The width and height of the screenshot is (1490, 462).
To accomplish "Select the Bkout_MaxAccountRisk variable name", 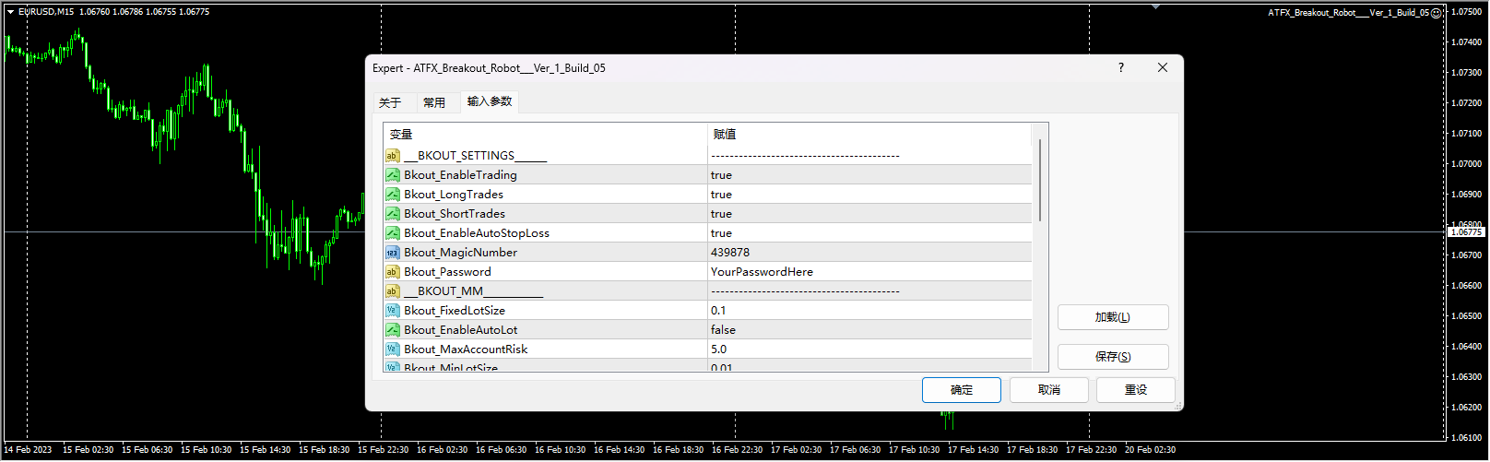I will tap(466, 349).
